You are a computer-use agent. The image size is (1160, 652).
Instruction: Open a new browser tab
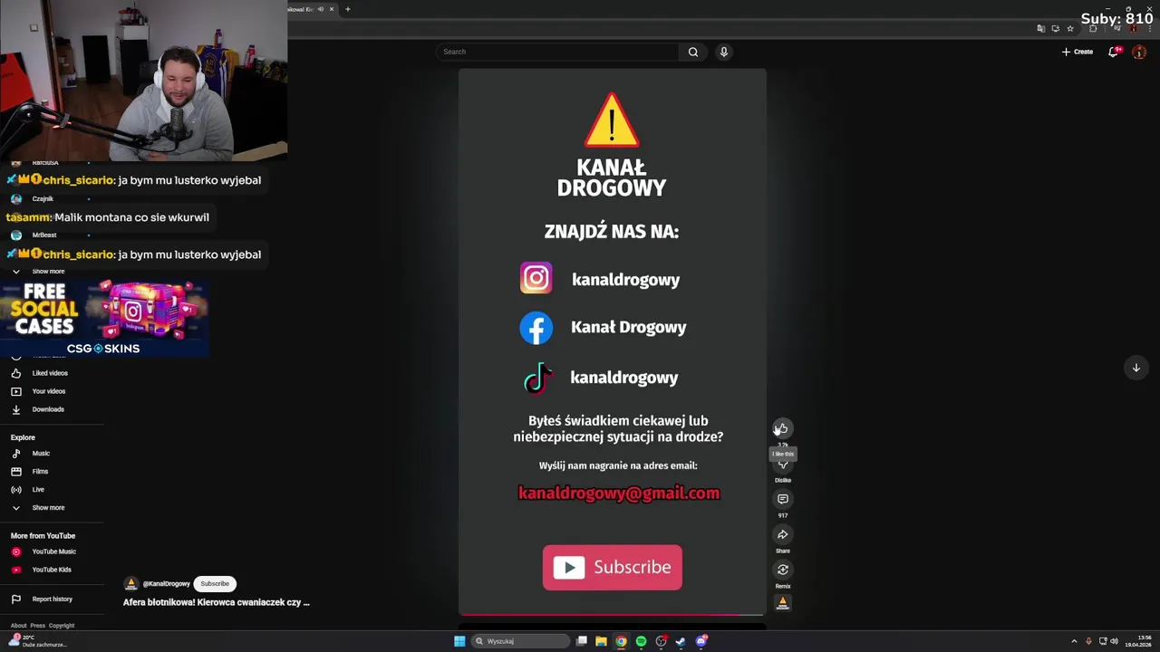click(x=347, y=9)
